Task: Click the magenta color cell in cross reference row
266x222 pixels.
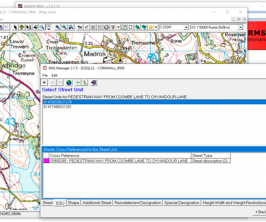Action: click(x=46, y=161)
